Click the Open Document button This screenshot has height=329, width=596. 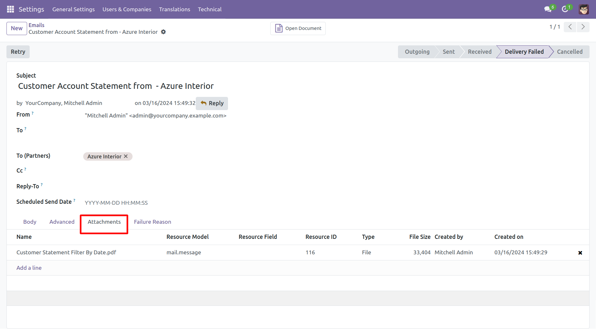pyautogui.click(x=298, y=28)
